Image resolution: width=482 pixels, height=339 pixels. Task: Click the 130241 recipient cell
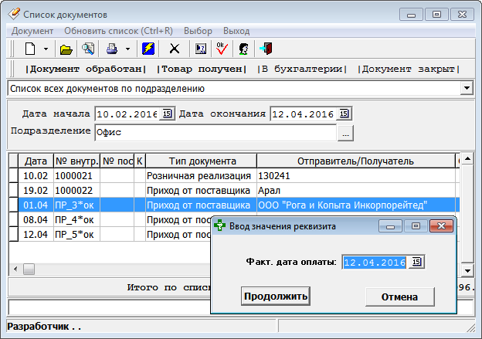click(356, 176)
